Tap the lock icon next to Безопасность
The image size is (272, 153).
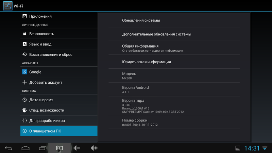point(24,34)
